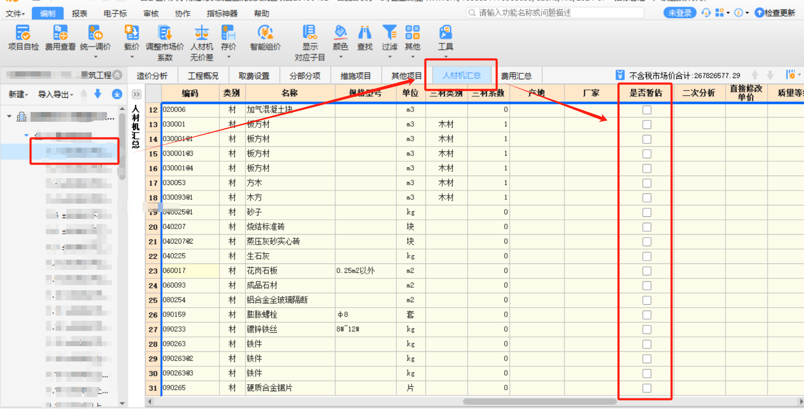Check 是否暂估 for row 13 板方材

coord(647,124)
